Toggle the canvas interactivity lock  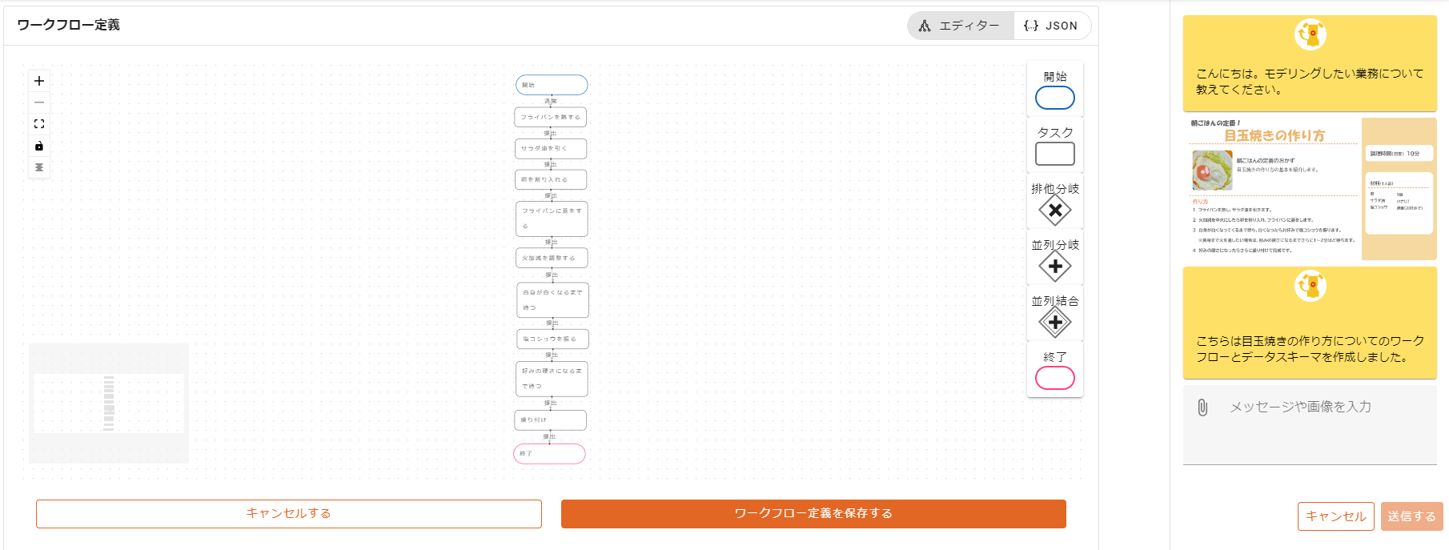pos(39,146)
